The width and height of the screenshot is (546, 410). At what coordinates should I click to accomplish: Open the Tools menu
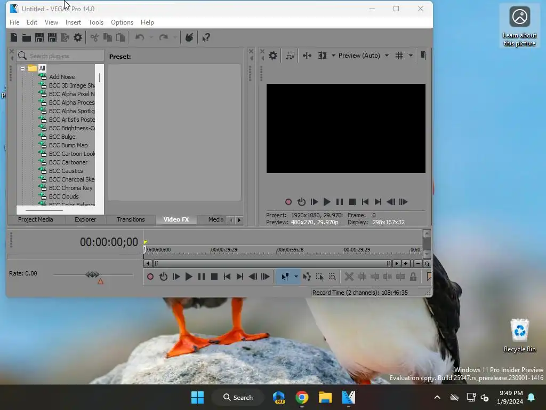point(96,22)
